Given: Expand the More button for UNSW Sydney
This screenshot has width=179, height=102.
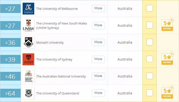Looking at the screenshot, I should tap(98, 25).
